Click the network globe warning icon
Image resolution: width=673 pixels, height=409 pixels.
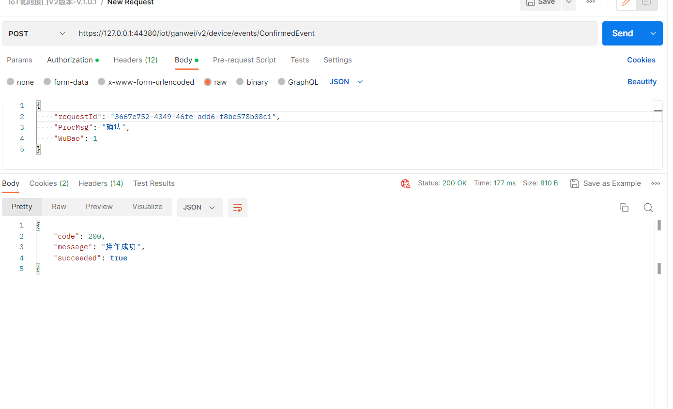coord(406,183)
